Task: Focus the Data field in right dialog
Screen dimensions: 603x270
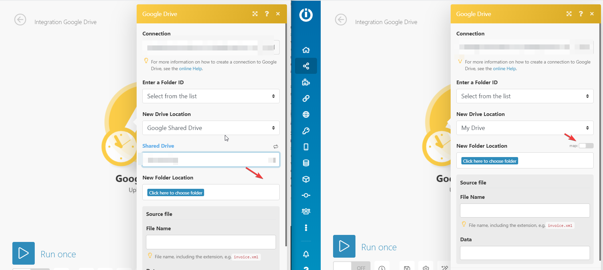Action: (x=525, y=253)
